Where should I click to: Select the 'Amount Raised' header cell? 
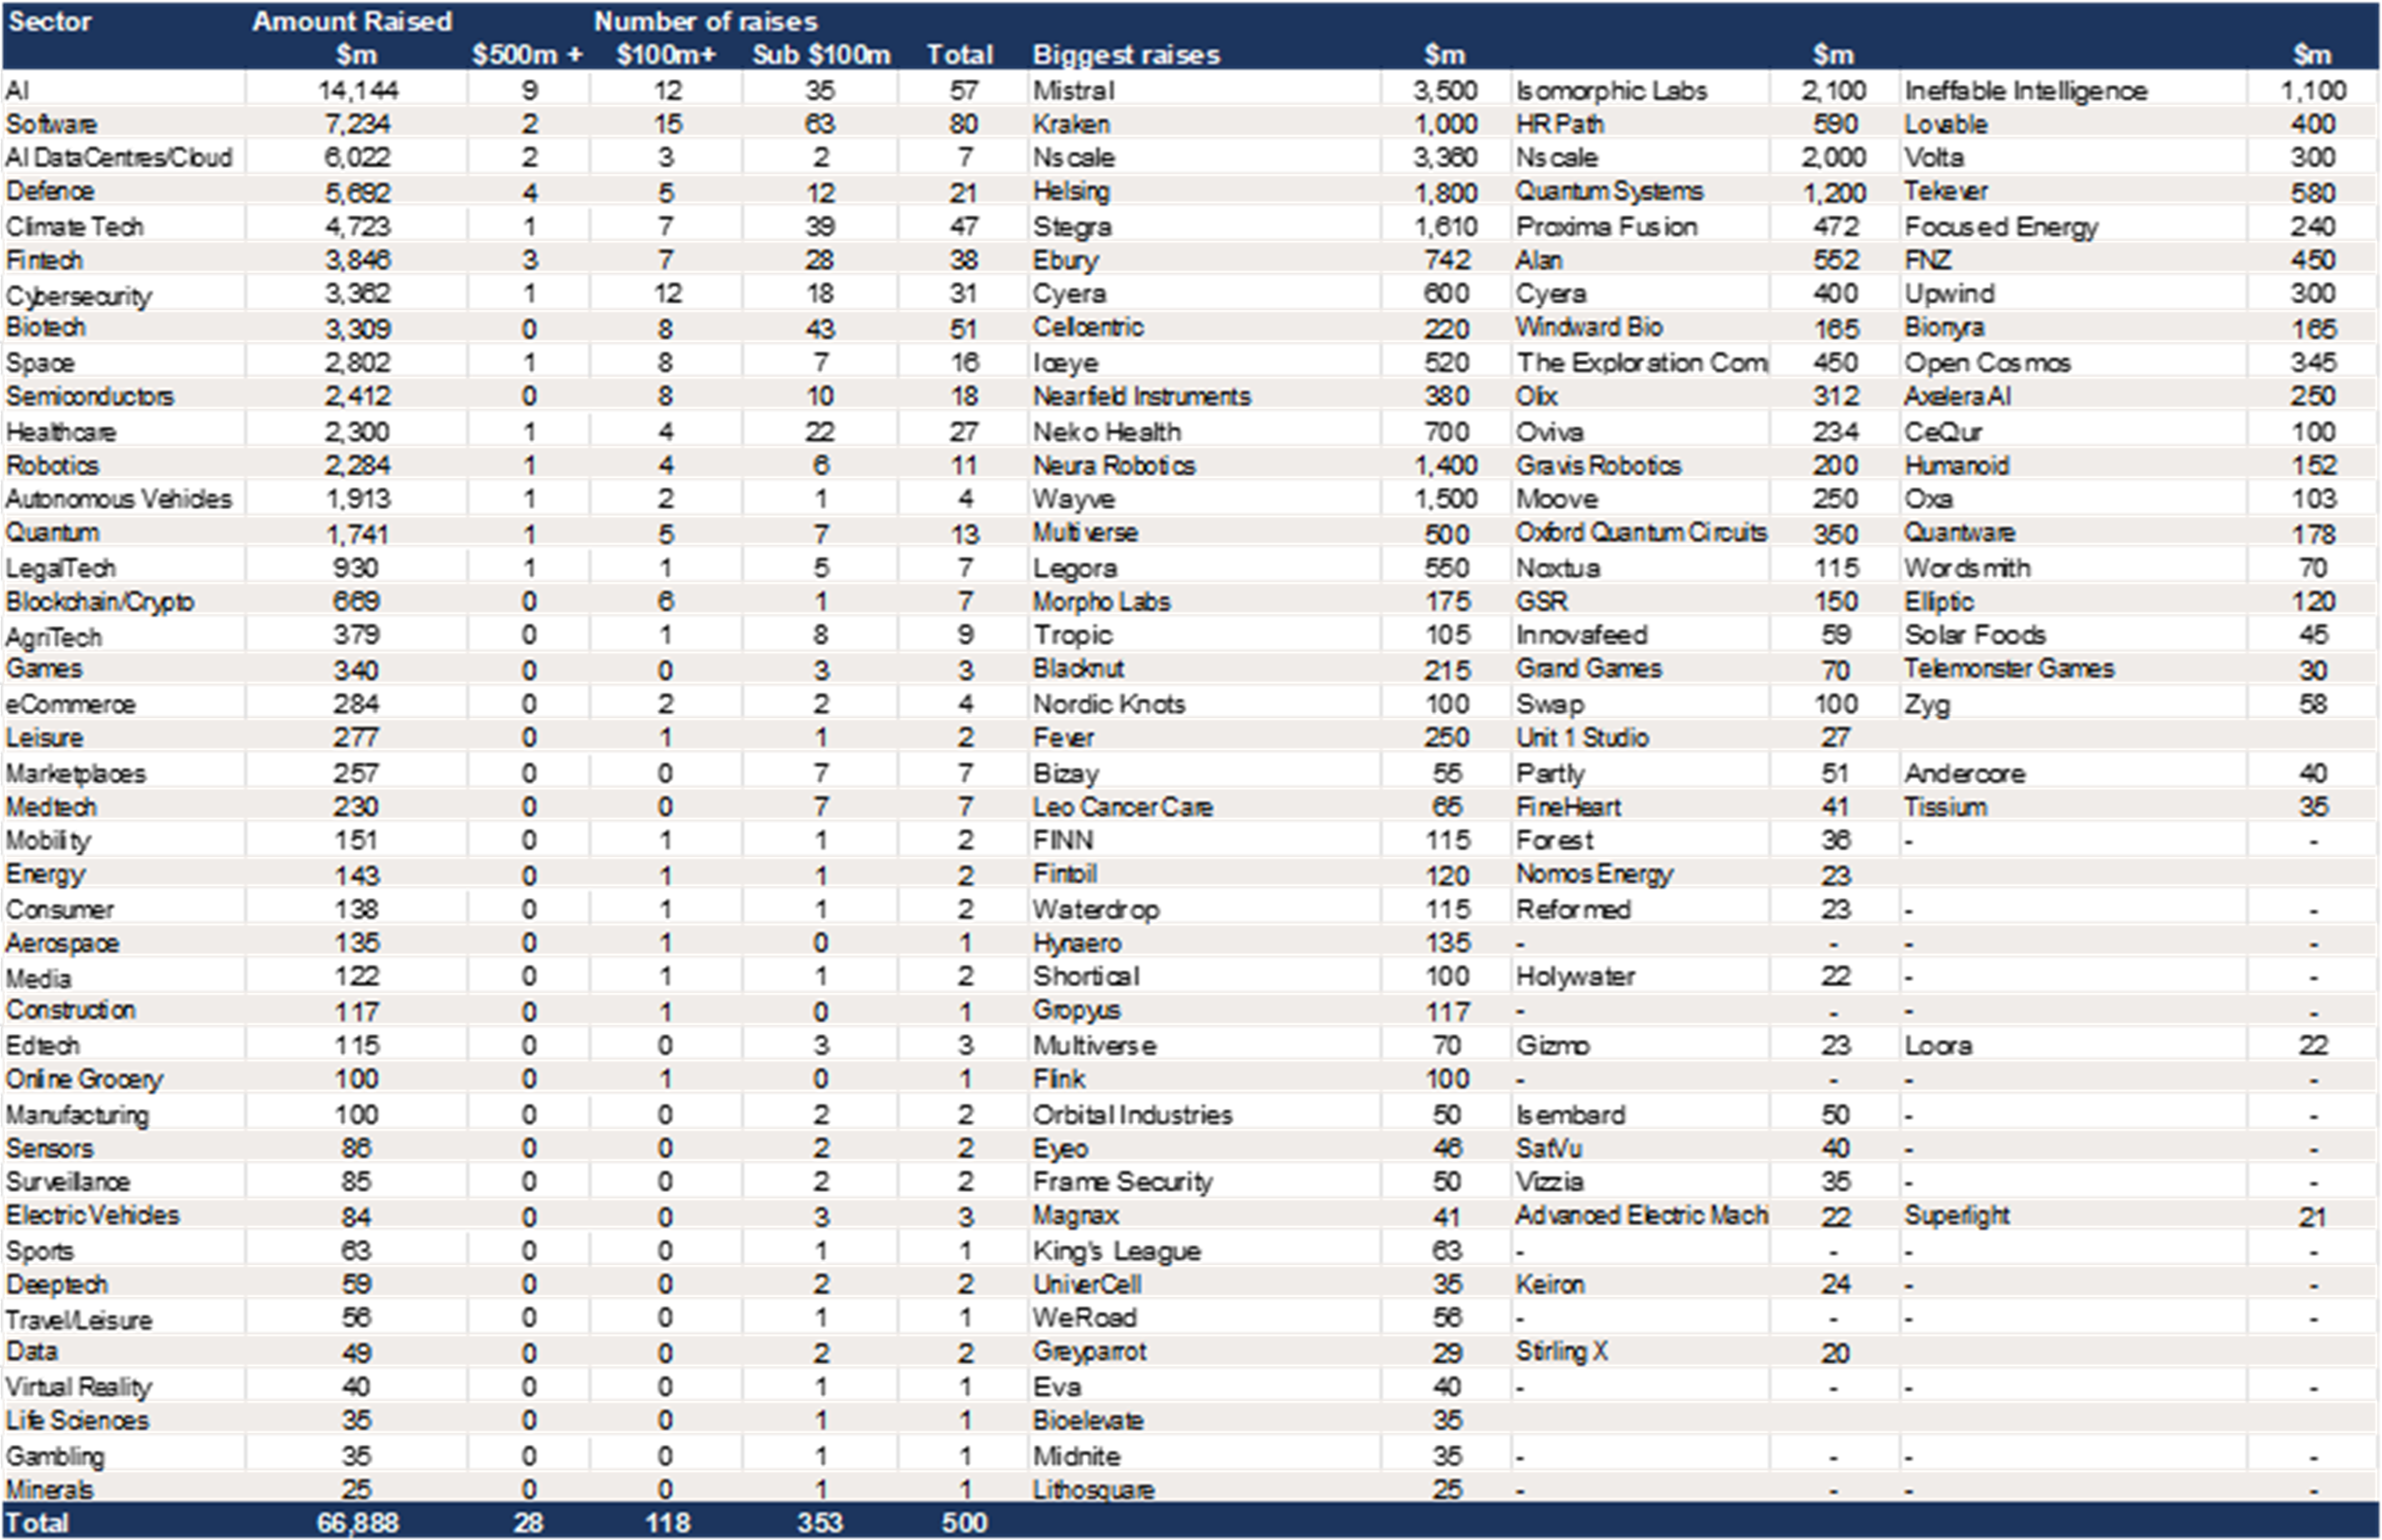[x=352, y=21]
